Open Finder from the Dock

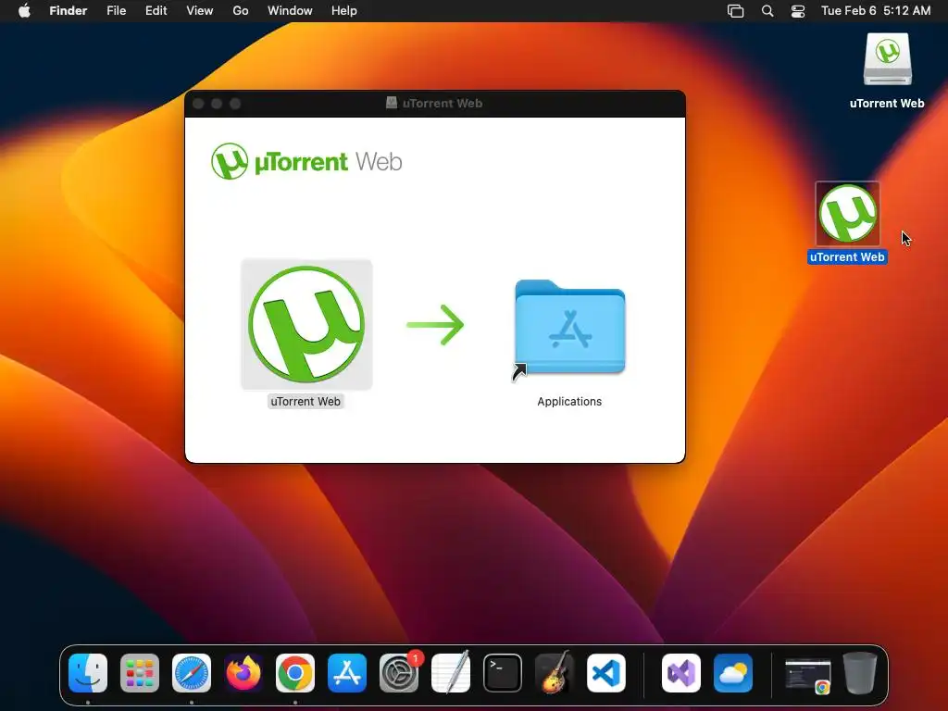pyautogui.click(x=88, y=673)
